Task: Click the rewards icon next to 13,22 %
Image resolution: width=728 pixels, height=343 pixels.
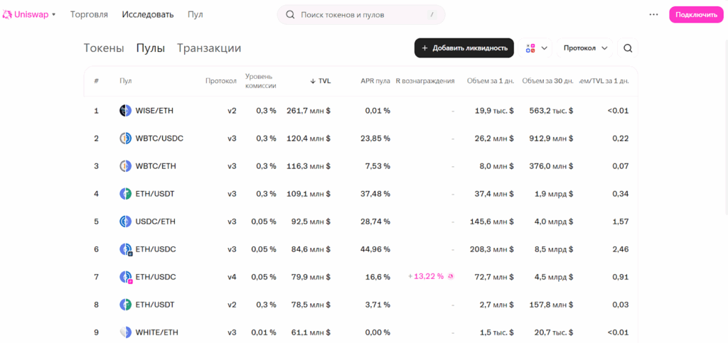Action: tap(451, 276)
